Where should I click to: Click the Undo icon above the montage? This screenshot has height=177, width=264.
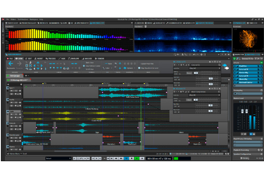click(194, 55)
